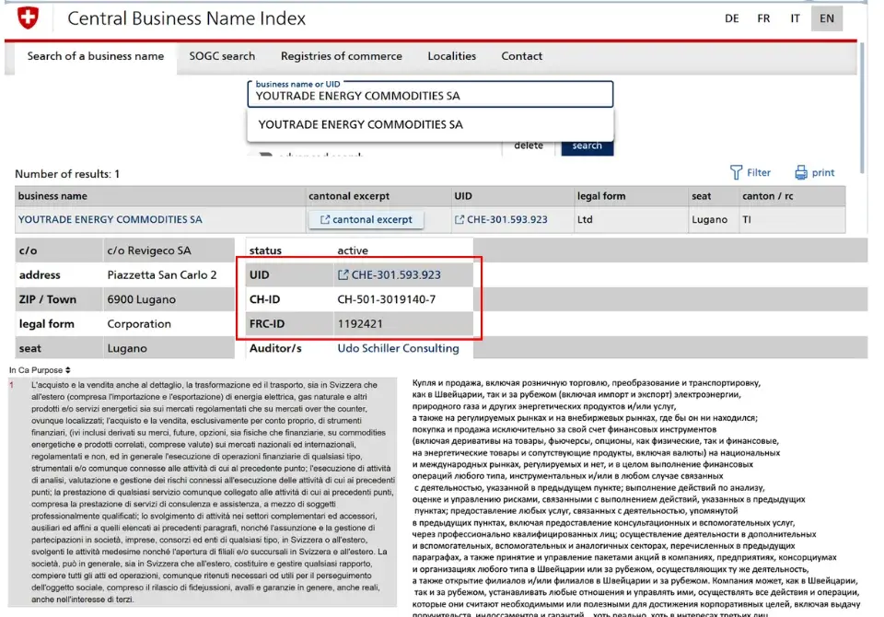Click the blue search button
Viewport: 884px width, 617px height.
coord(587,146)
